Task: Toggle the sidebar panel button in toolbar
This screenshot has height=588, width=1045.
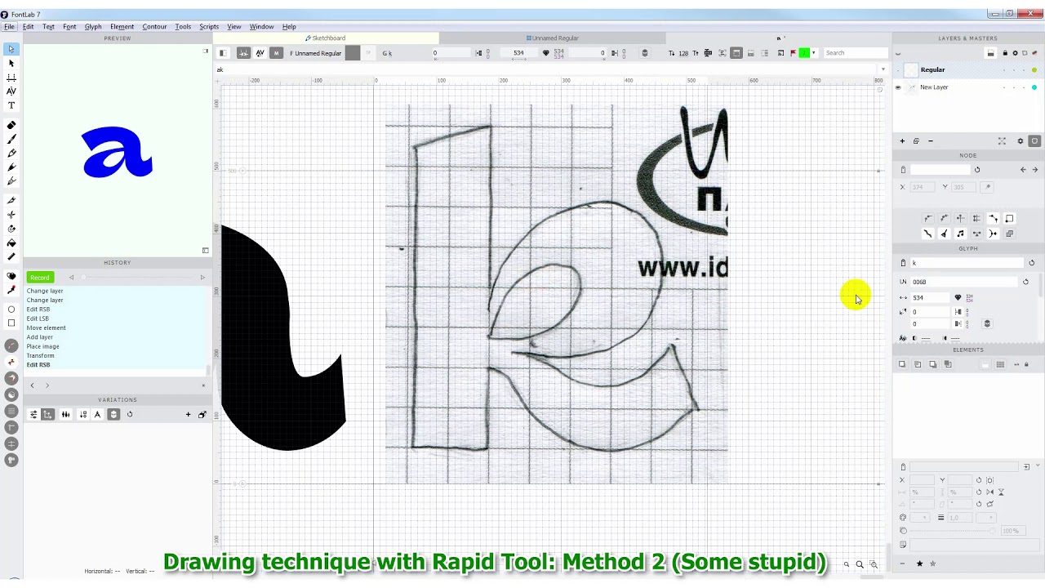Action: [x=223, y=53]
